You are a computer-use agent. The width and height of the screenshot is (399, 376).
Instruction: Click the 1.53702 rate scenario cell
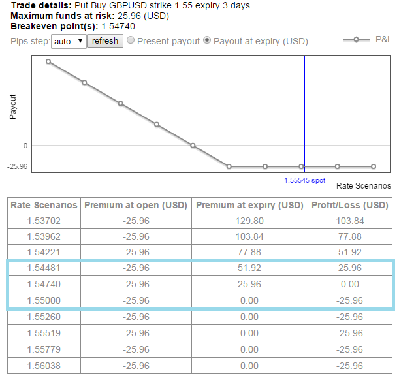[x=44, y=221]
